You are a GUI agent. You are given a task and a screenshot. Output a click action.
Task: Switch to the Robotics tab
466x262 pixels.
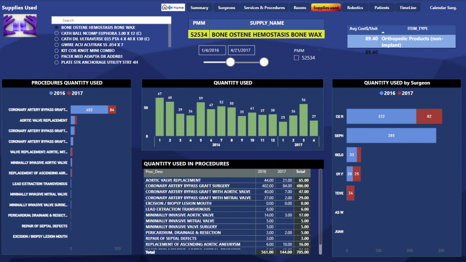pyautogui.click(x=355, y=8)
